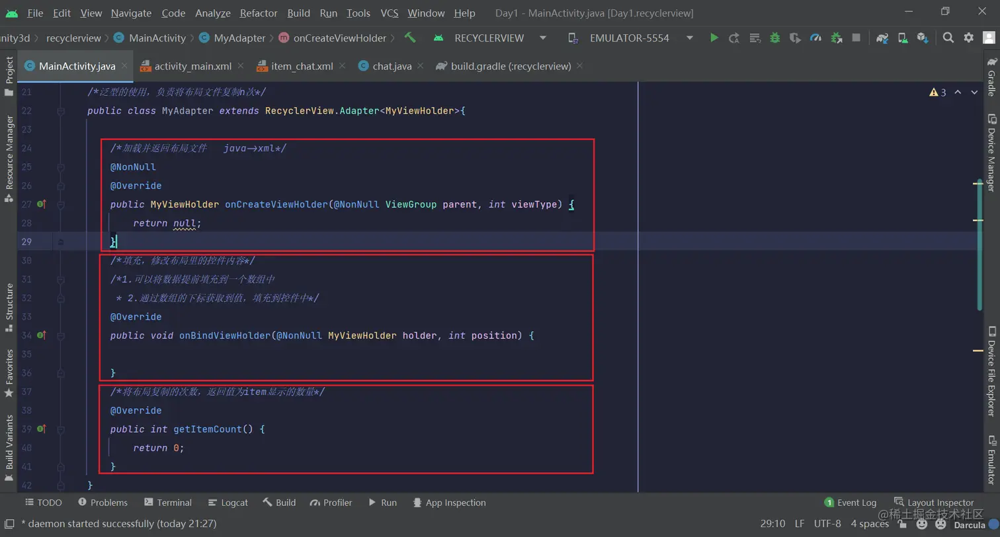This screenshot has width=1000, height=537.
Task: Change UTF-8 file encoding in status bar
Action: pyautogui.click(x=827, y=524)
